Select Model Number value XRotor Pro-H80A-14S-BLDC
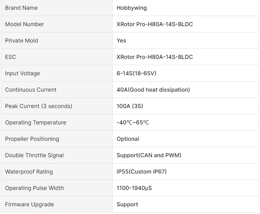The image size is (260, 214). click(155, 24)
